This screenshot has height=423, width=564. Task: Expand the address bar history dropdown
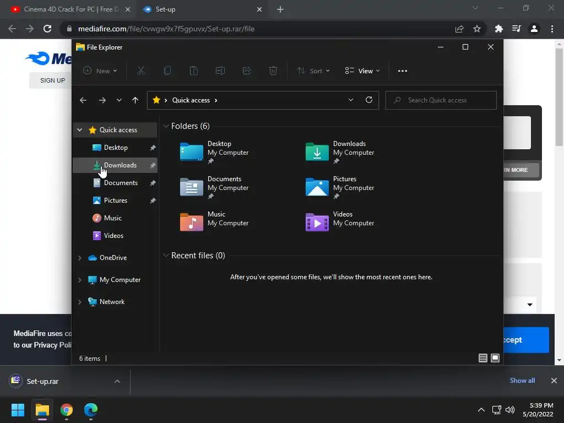351,100
